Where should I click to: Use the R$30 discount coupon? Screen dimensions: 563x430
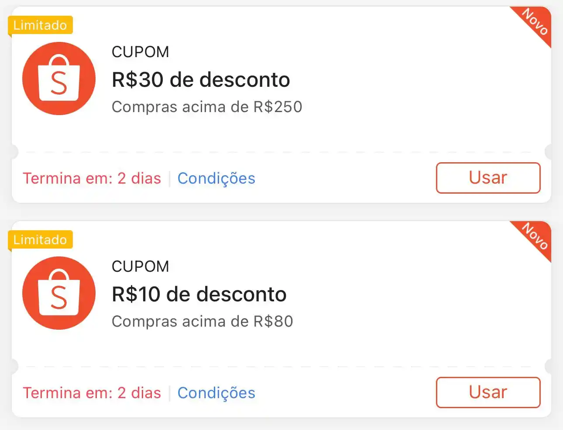[488, 178]
